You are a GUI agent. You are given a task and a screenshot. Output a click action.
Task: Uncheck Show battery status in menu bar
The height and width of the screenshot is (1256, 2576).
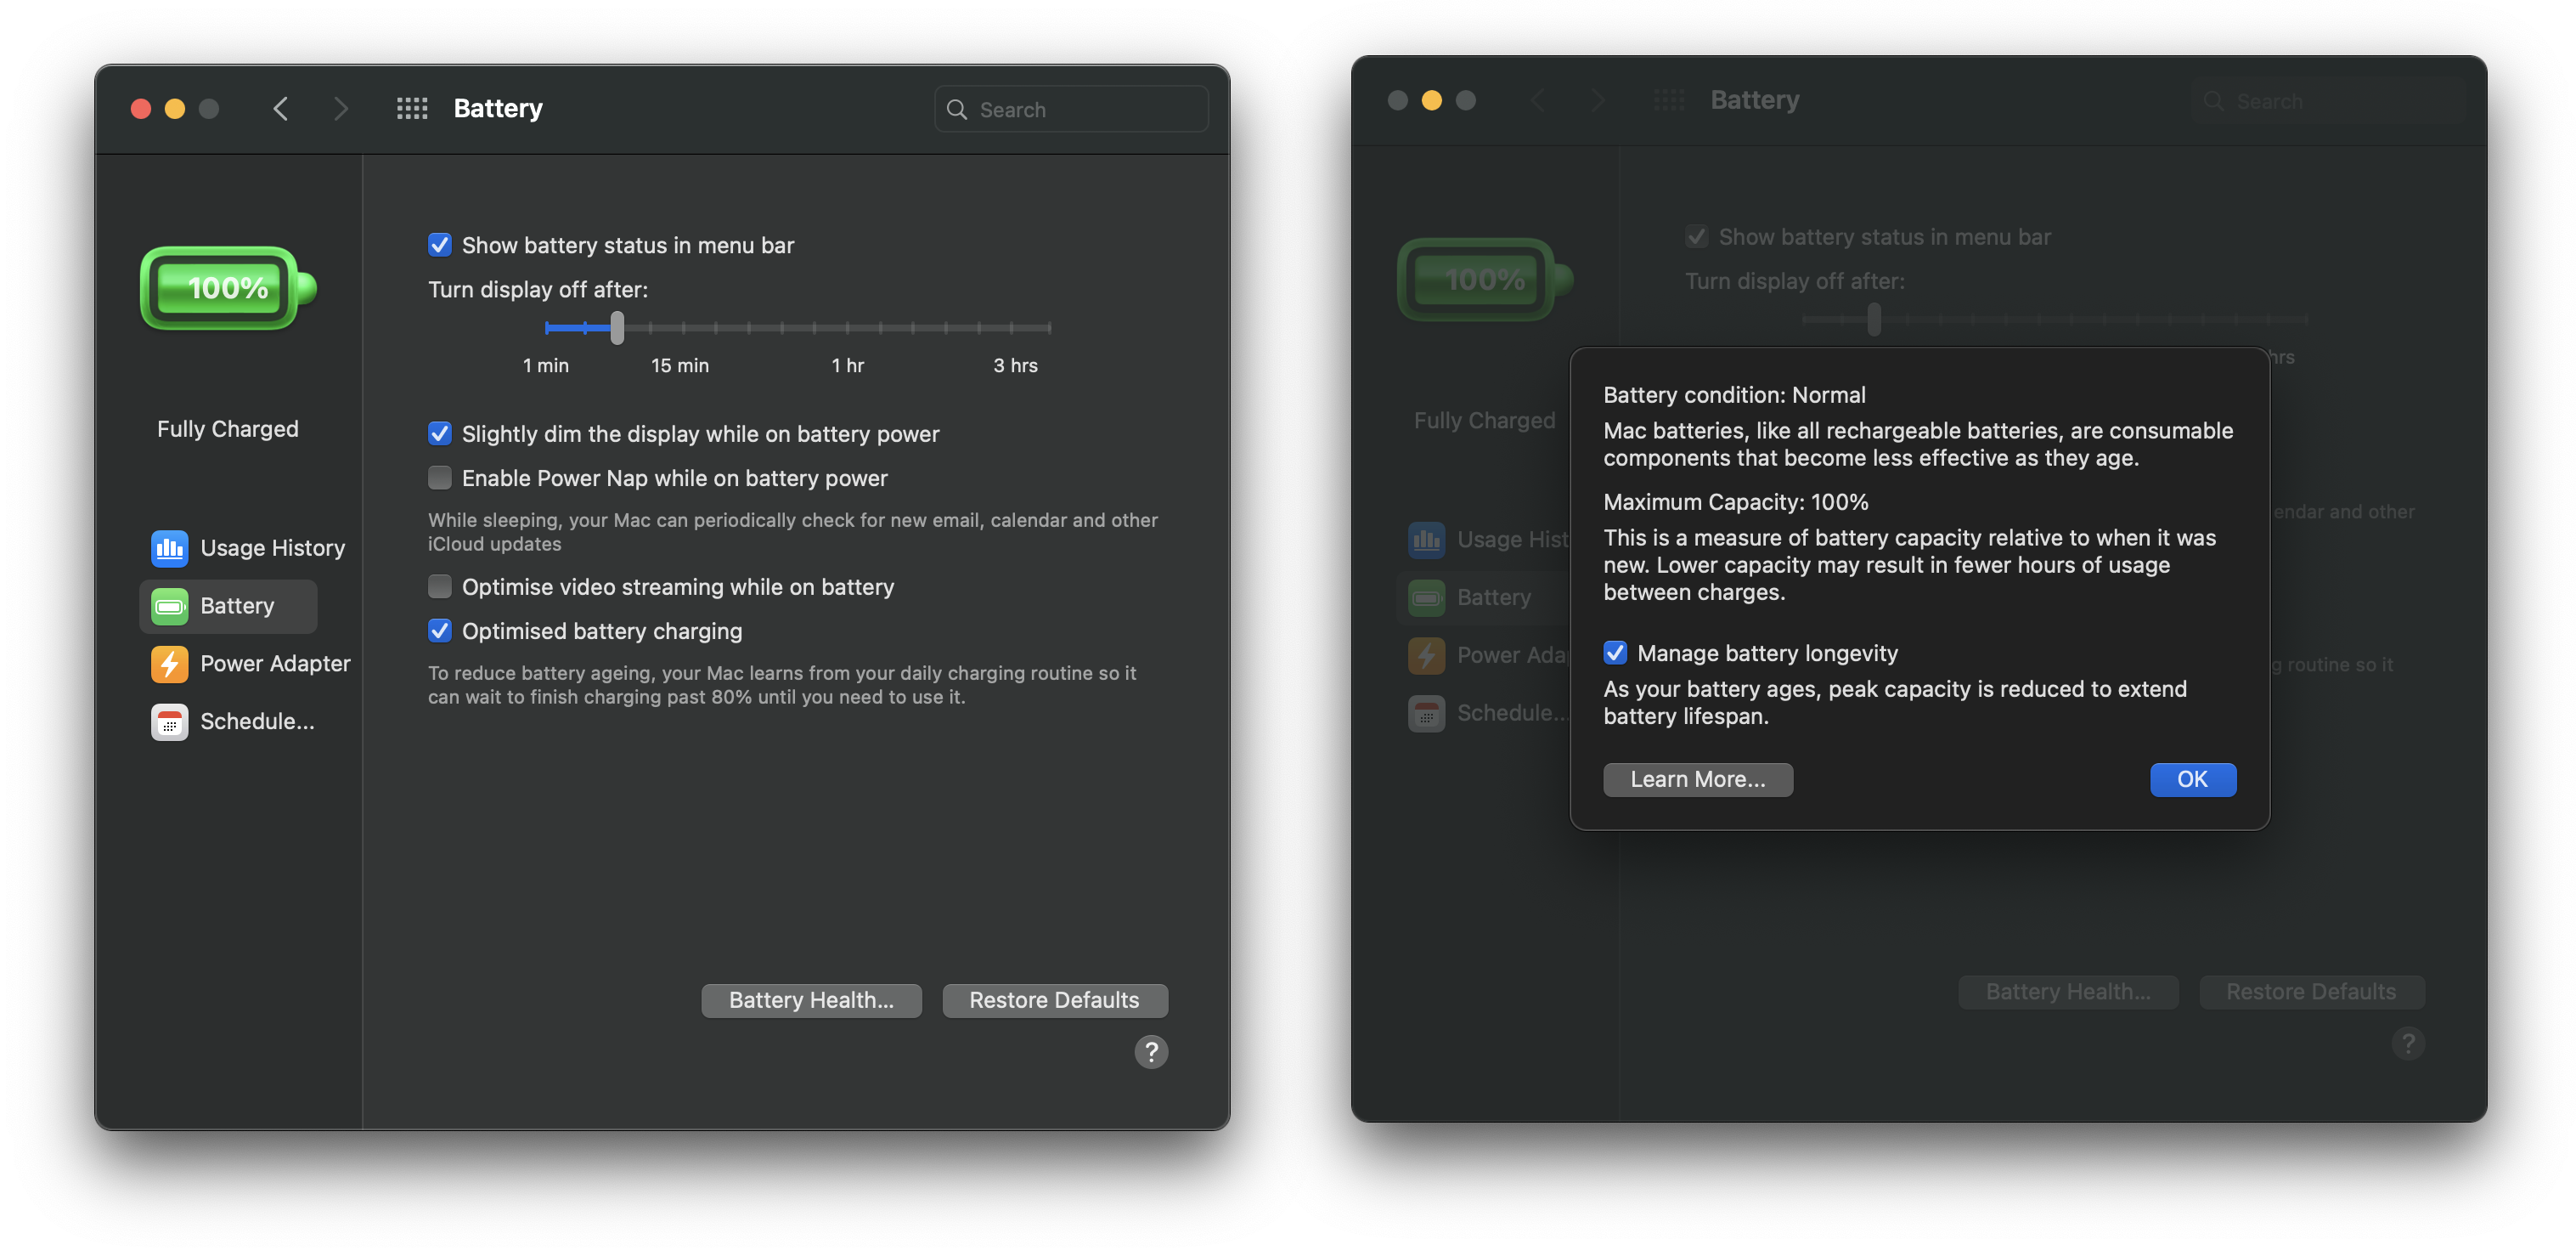439,246
